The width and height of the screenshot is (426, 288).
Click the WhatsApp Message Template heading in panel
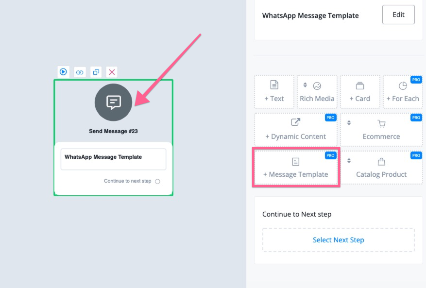310,16
